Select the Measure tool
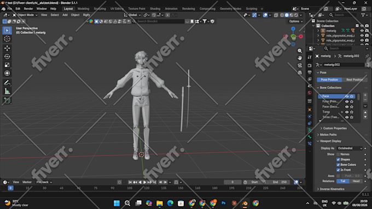Screen dimensions: 372x209 (x=7, y=91)
